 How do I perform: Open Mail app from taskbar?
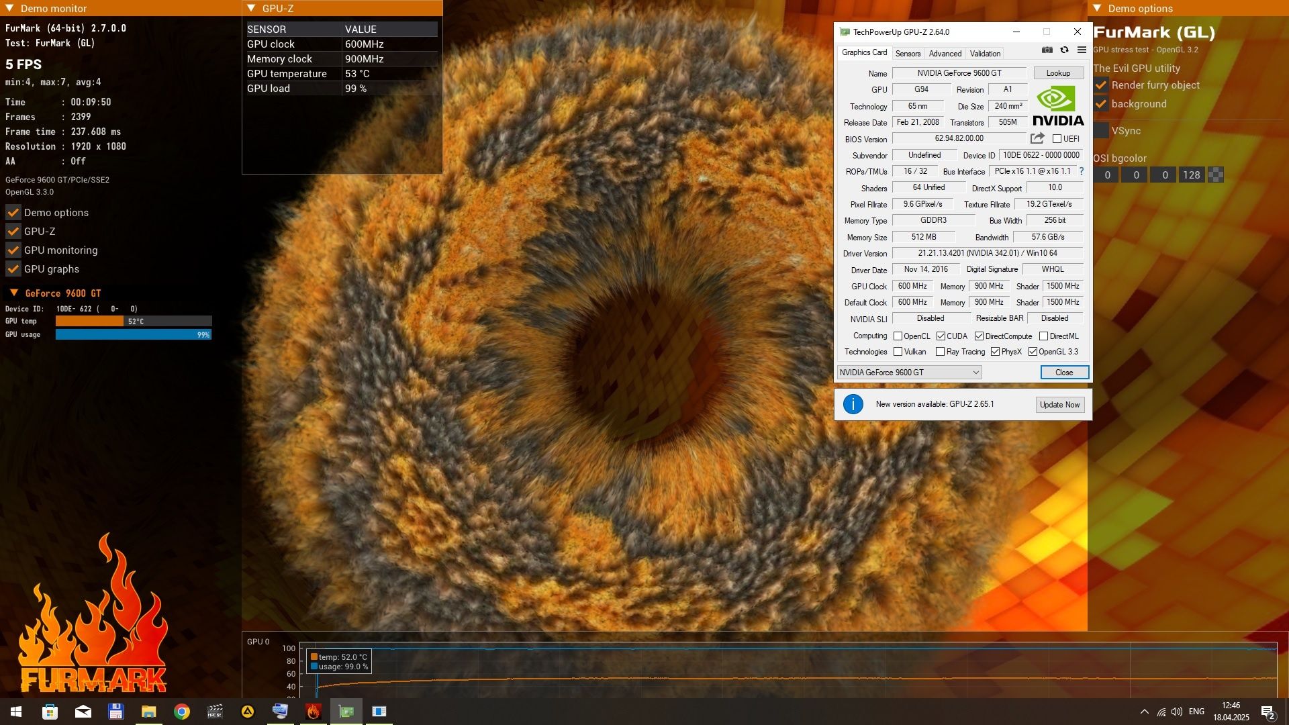pyautogui.click(x=83, y=712)
